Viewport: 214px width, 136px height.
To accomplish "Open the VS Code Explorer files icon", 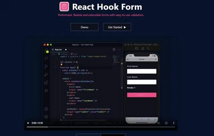I will point(46,51).
